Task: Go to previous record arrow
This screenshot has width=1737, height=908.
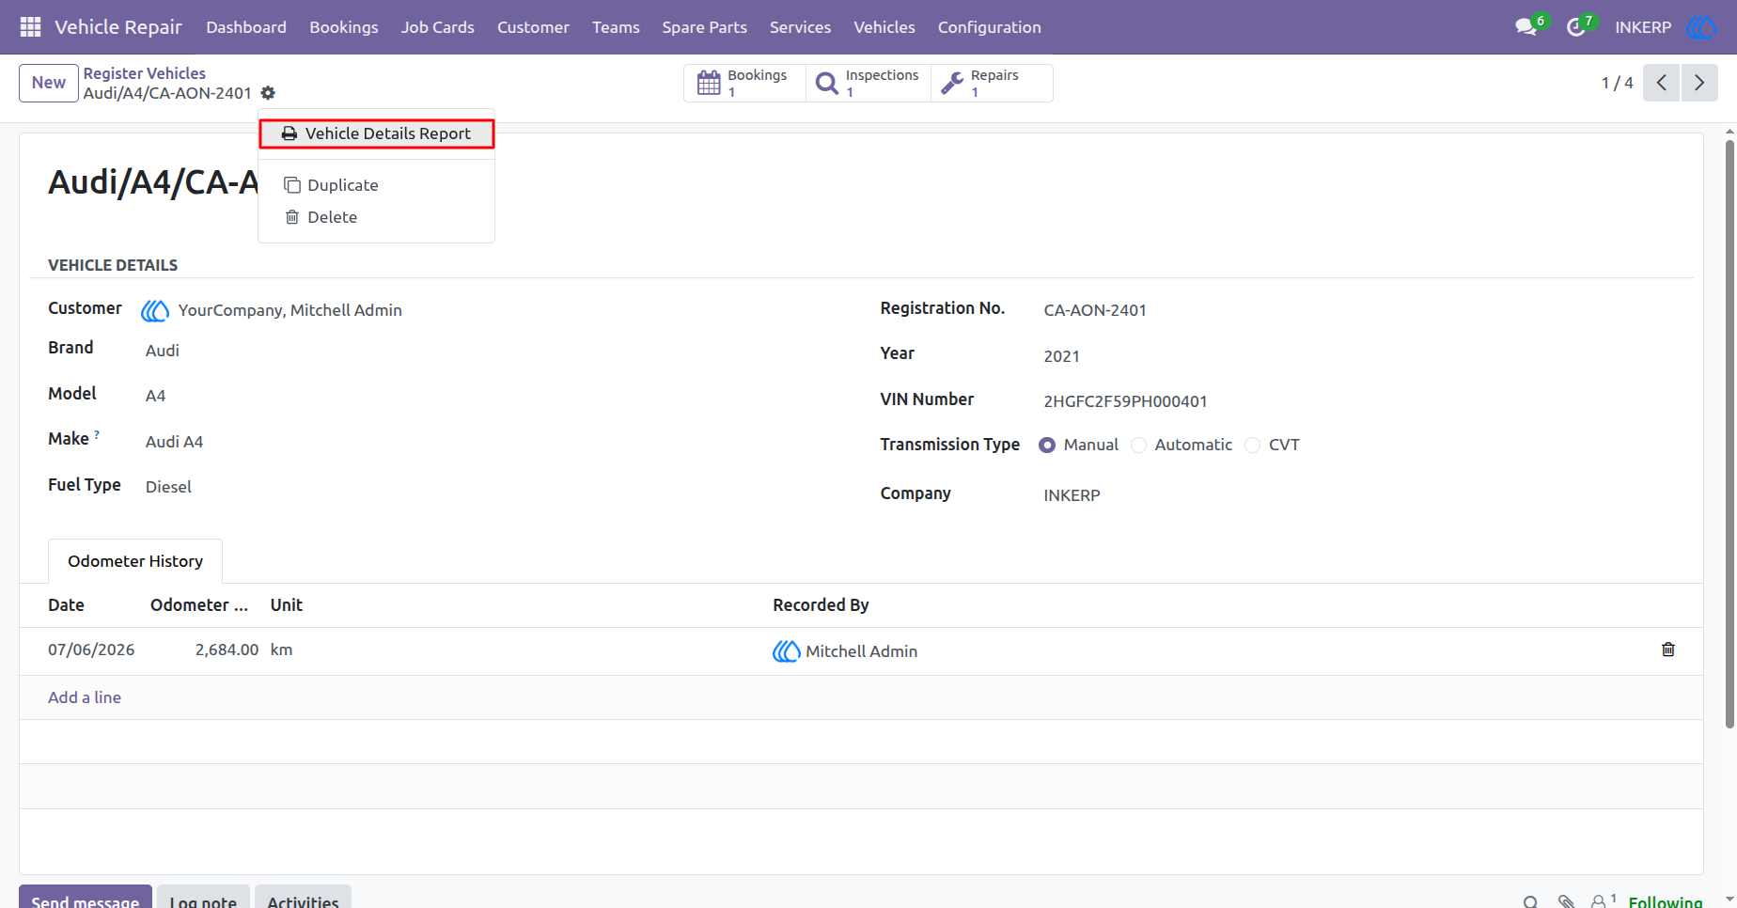Action: click(x=1662, y=83)
